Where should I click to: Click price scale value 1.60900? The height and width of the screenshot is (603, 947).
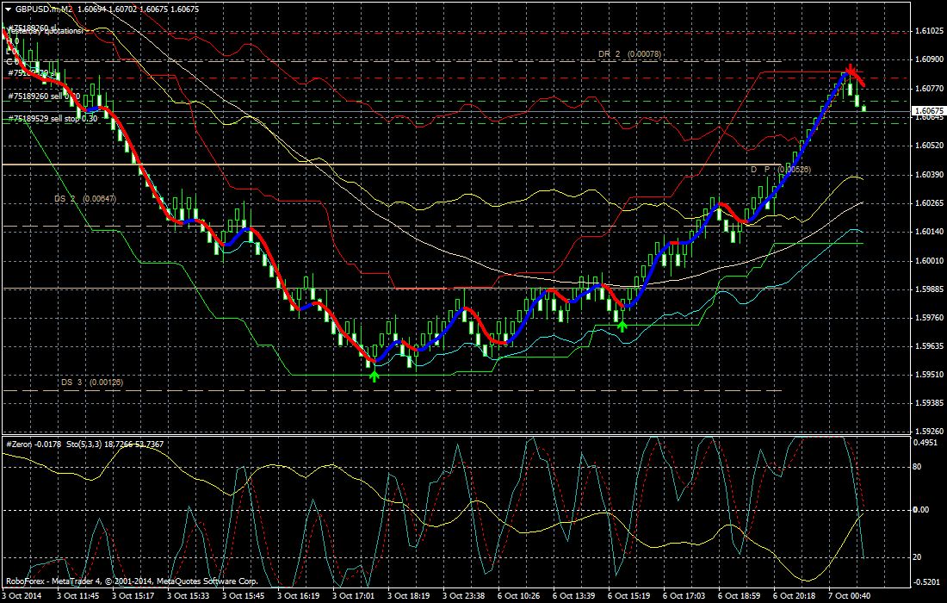[930, 59]
